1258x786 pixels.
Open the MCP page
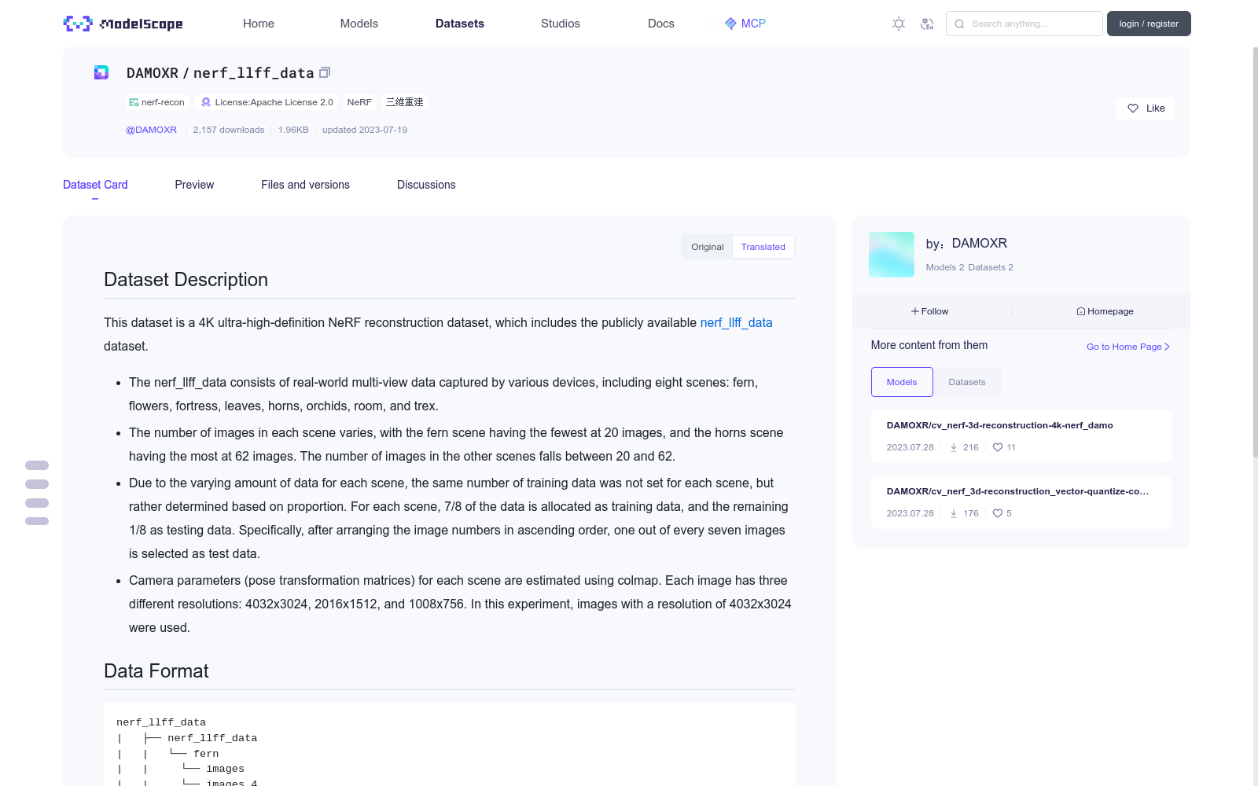(x=745, y=24)
